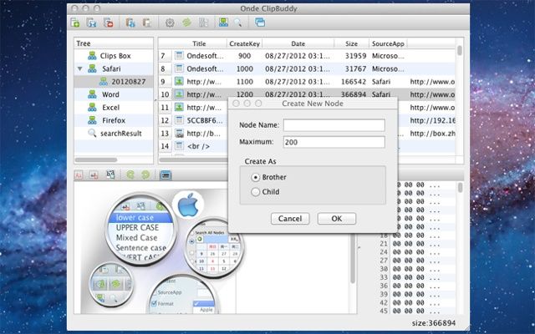Image resolution: width=535 pixels, height=334 pixels.
Task: Confirm the dialog with the OK button
Action: coord(336,219)
